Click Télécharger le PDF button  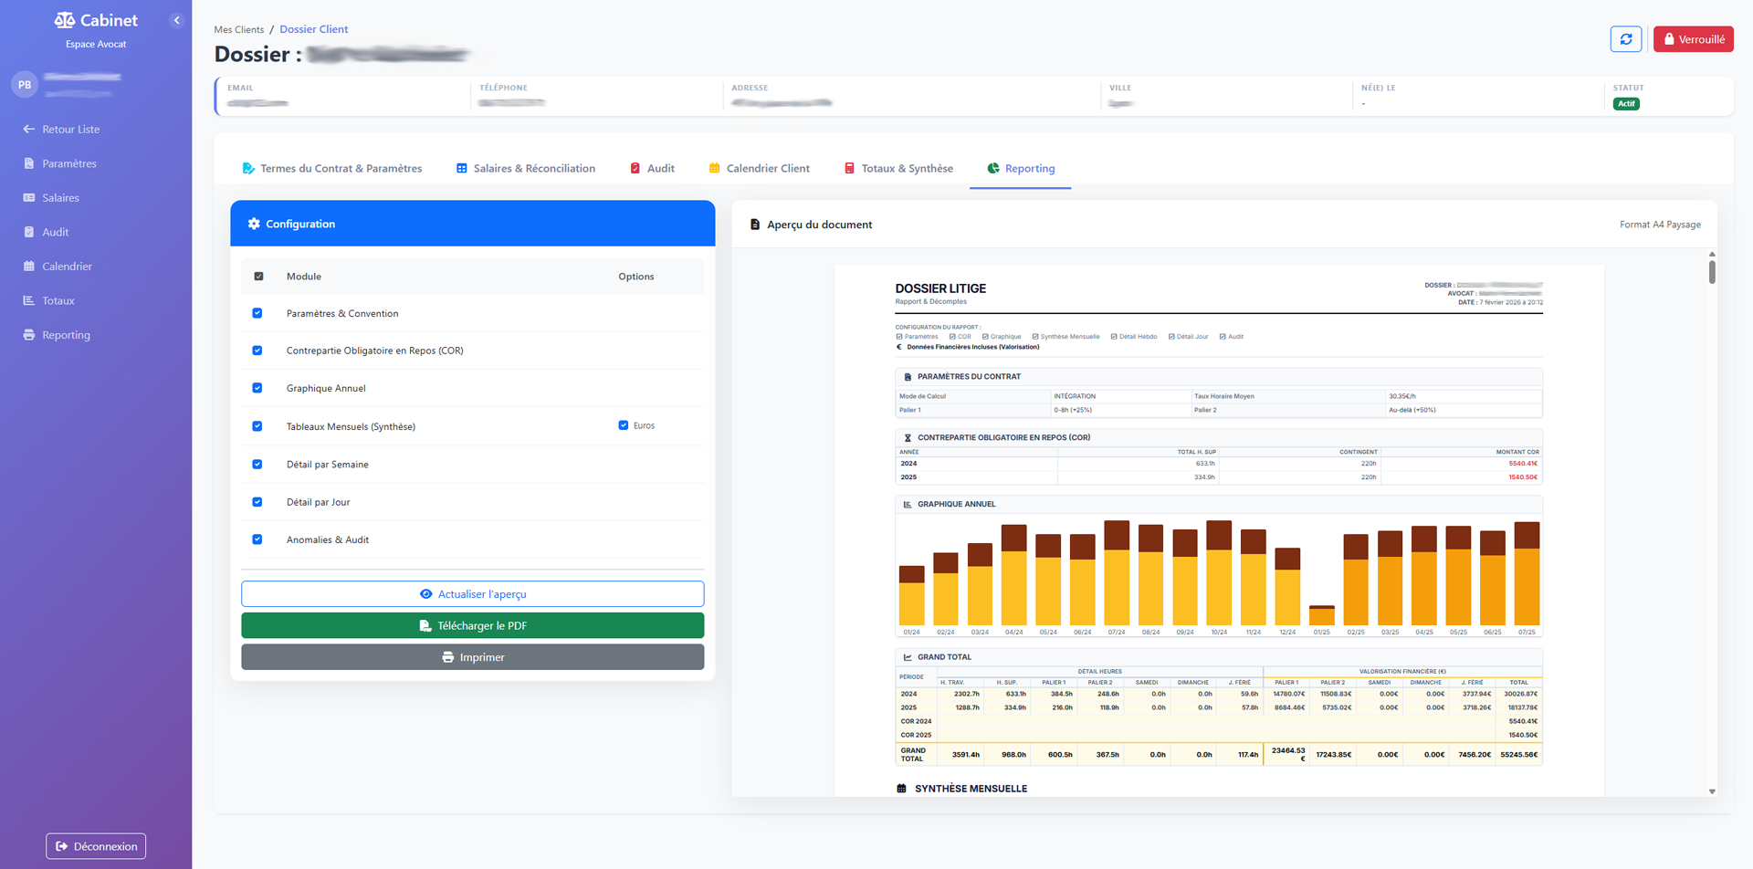pyautogui.click(x=472, y=626)
